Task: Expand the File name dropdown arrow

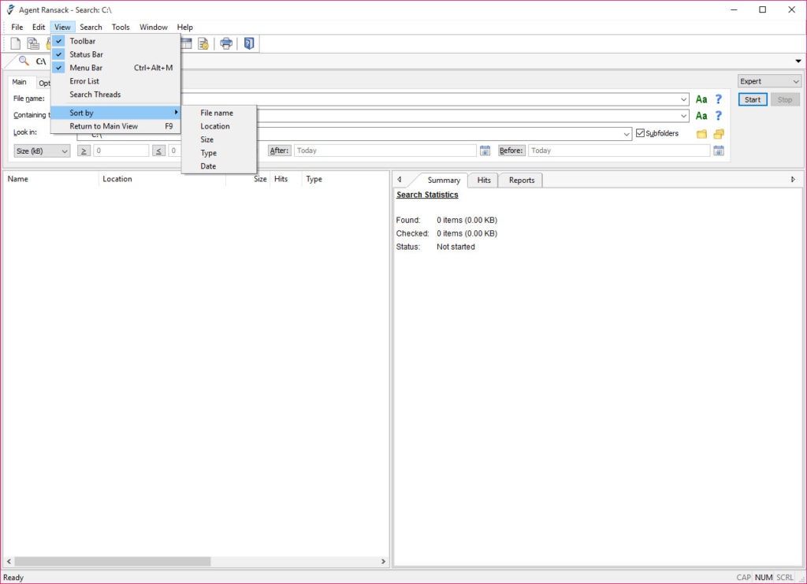Action: click(683, 99)
